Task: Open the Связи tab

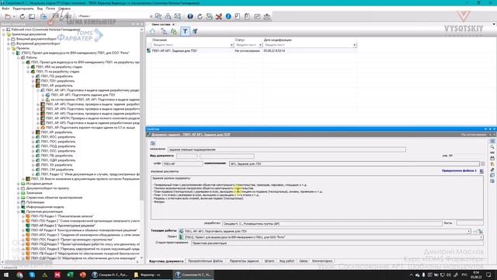Action: [304, 261]
